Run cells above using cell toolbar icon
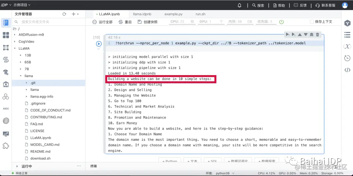 point(288,34)
